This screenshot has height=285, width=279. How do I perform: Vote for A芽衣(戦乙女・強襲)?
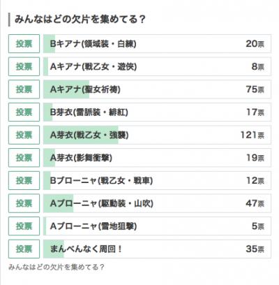[x=24, y=135]
